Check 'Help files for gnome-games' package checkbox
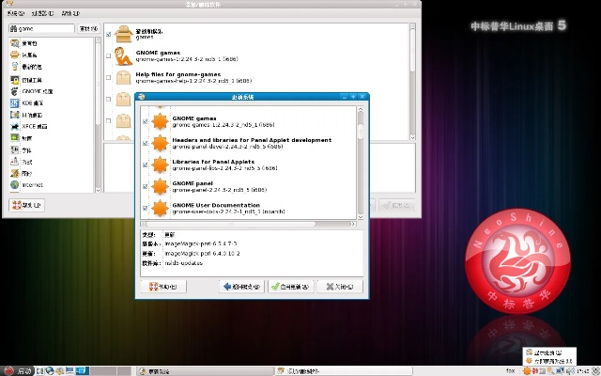The height and width of the screenshot is (376, 601). pyautogui.click(x=109, y=77)
